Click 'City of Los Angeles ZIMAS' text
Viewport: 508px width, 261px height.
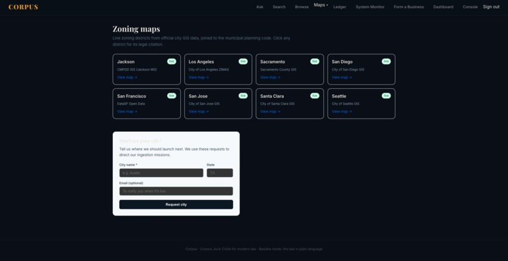[x=210, y=69]
